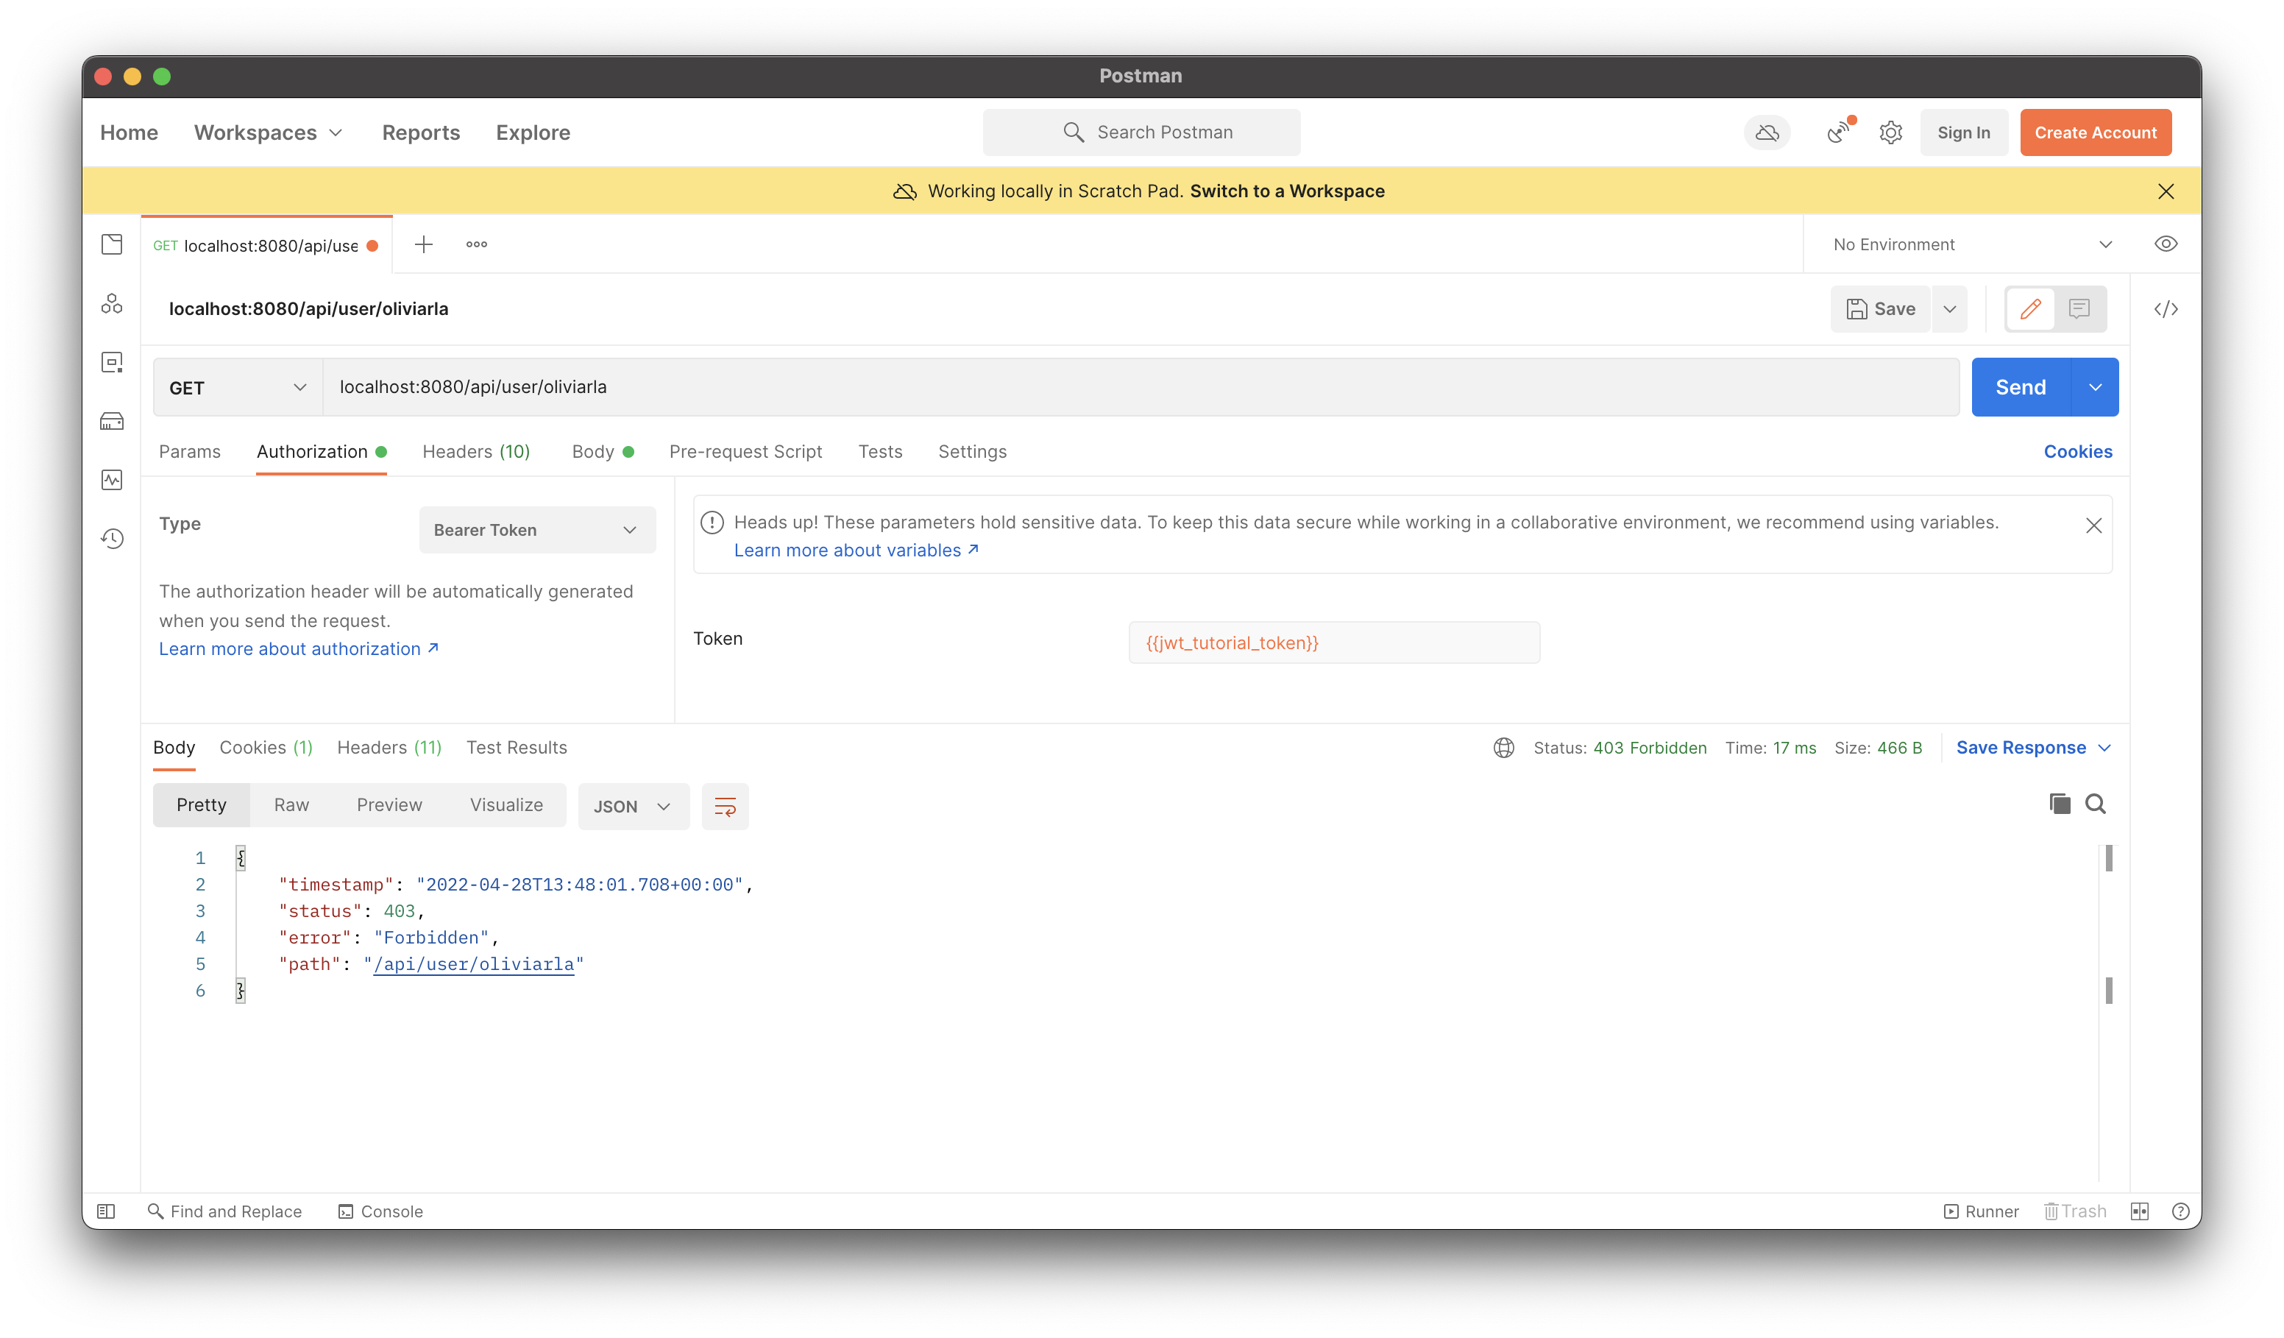Switch to comment mode icon
This screenshot has width=2284, height=1338.
2079,309
